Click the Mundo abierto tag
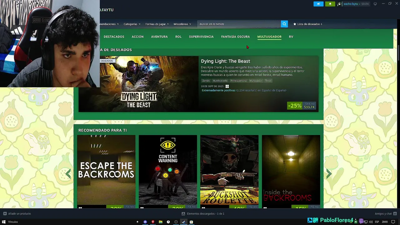This screenshot has width=400, height=225. point(220,81)
